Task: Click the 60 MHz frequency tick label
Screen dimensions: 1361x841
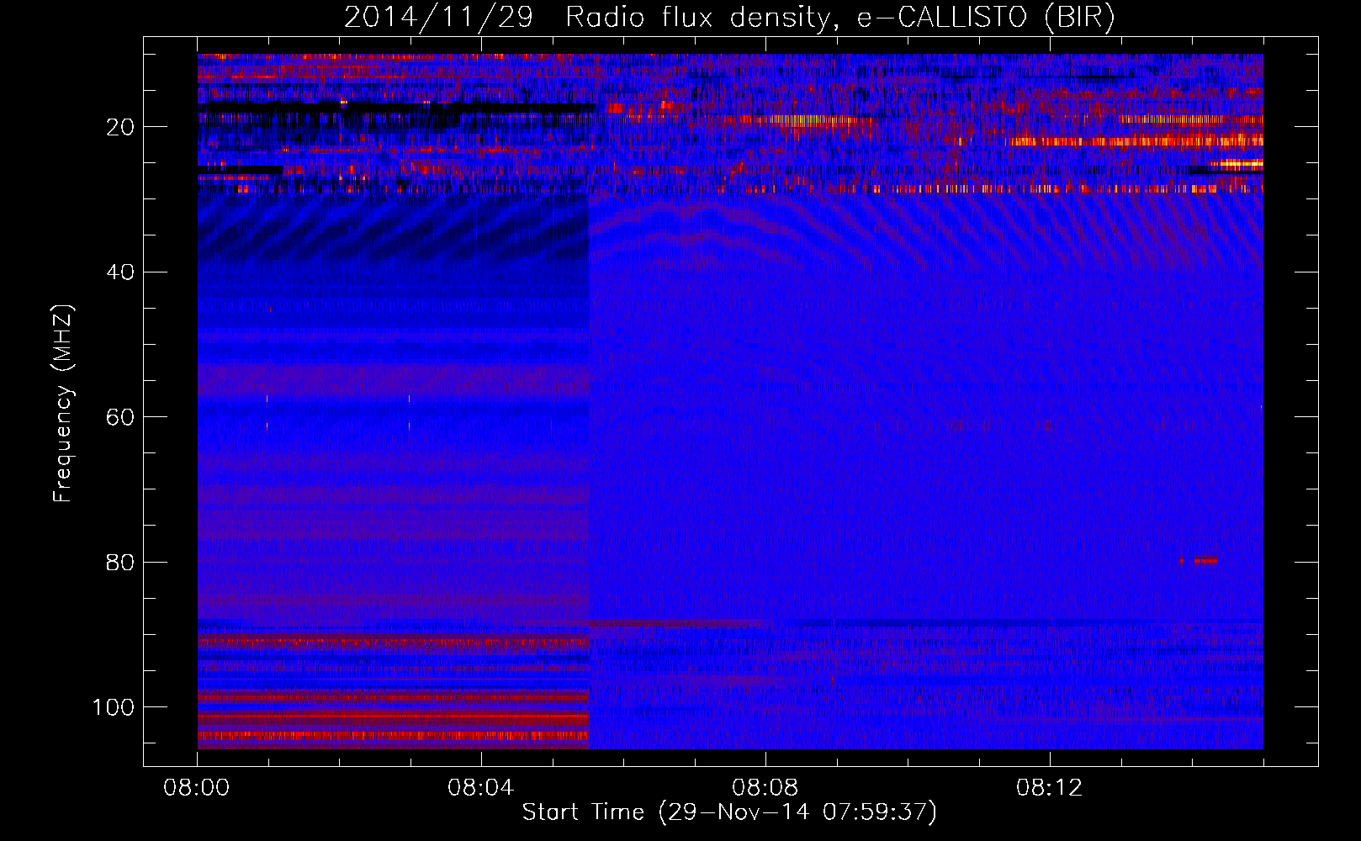Action: [x=121, y=417]
